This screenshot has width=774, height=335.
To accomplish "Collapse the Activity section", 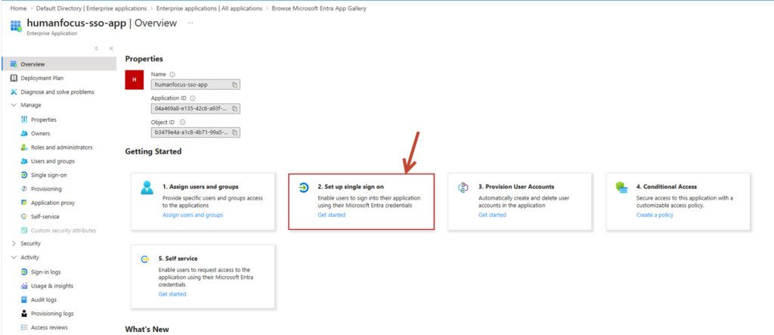I will (14, 257).
